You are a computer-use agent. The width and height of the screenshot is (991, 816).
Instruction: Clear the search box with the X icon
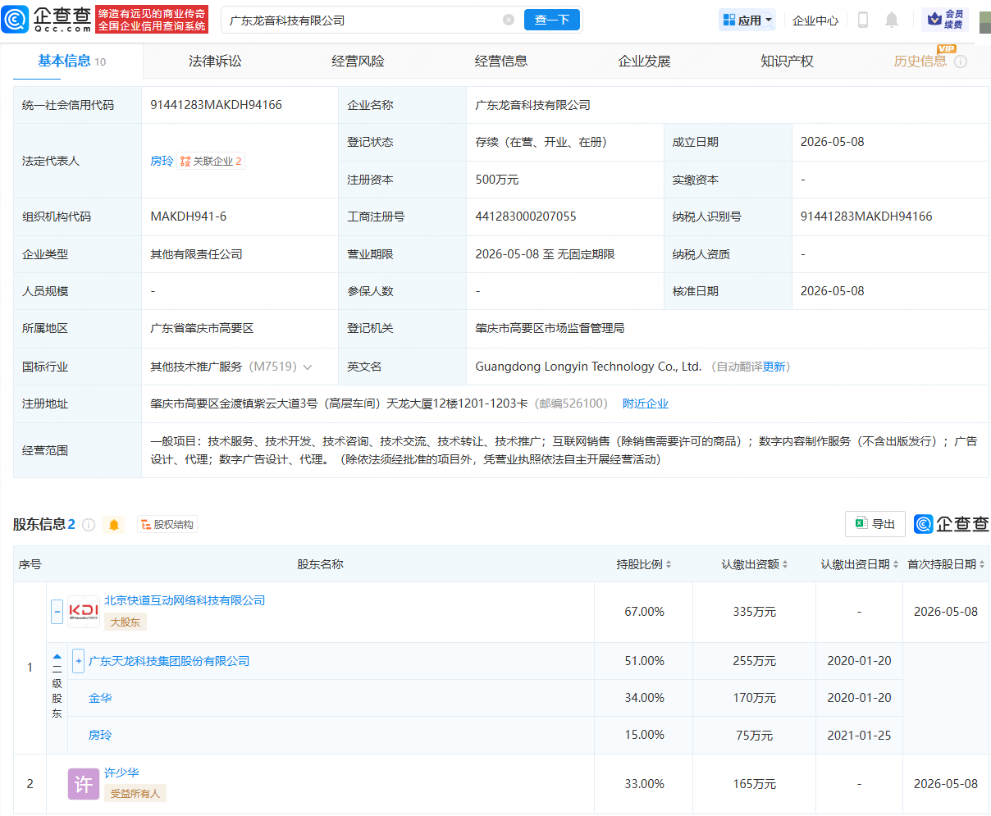coord(509,20)
